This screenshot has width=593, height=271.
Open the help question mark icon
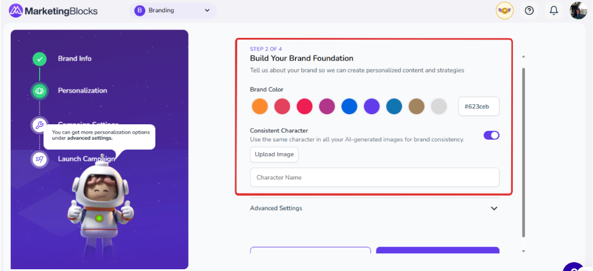click(529, 11)
